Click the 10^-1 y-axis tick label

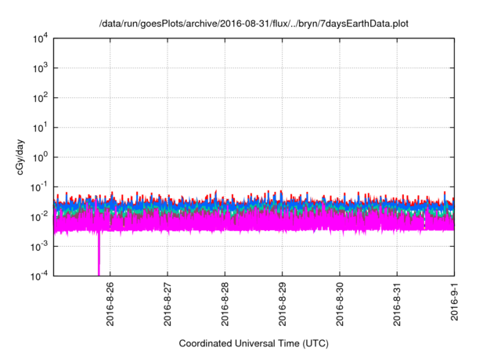[39, 186]
